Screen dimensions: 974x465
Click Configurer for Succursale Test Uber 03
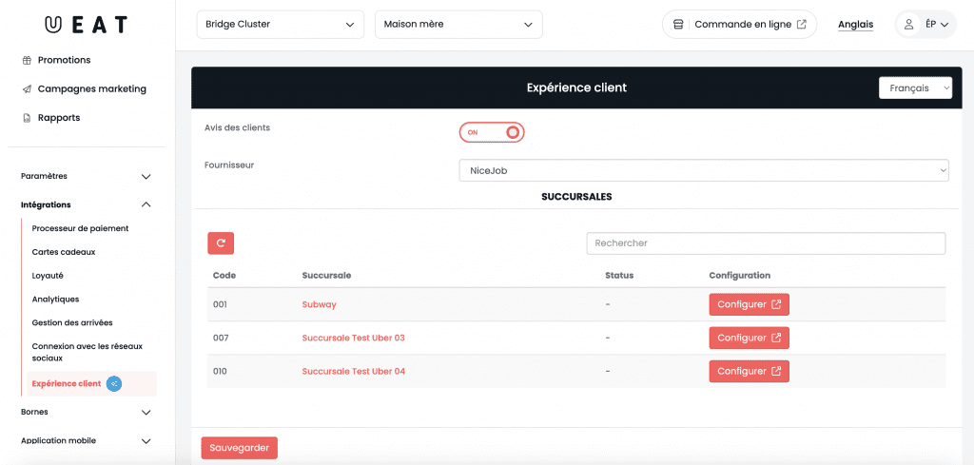coord(750,338)
